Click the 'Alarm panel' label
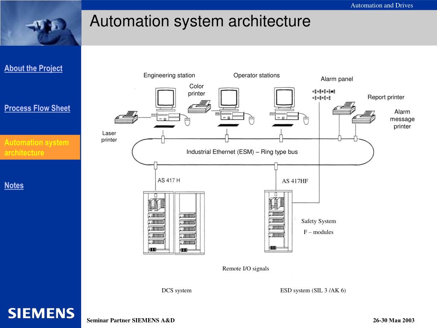The height and width of the screenshot is (328, 437). pos(337,79)
